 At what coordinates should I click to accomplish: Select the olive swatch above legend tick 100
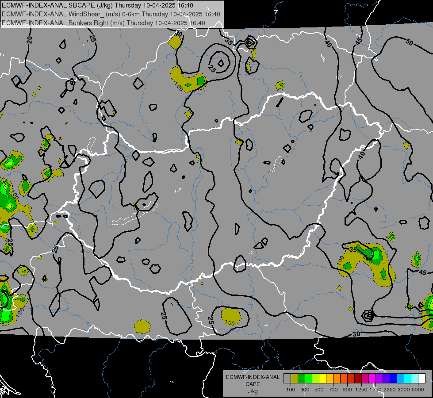pos(295,378)
